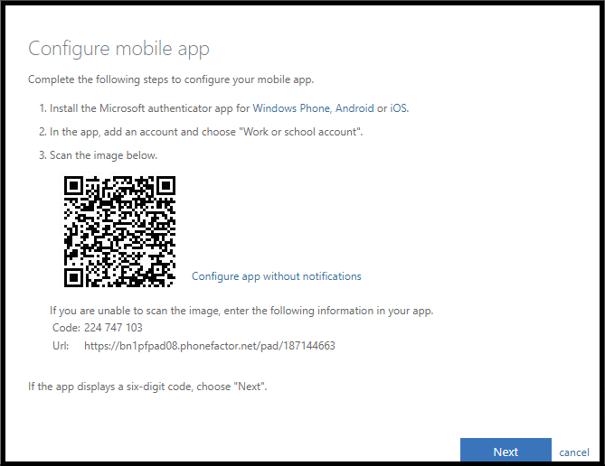The height and width of the screenshot is (466, 605).
Task: Click the six-digit code instruction text
Action: (147, 387)
